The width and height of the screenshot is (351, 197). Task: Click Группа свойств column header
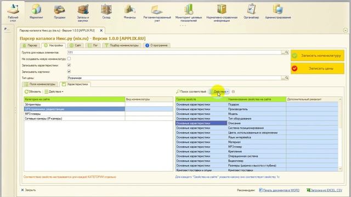tap(201, 99)
